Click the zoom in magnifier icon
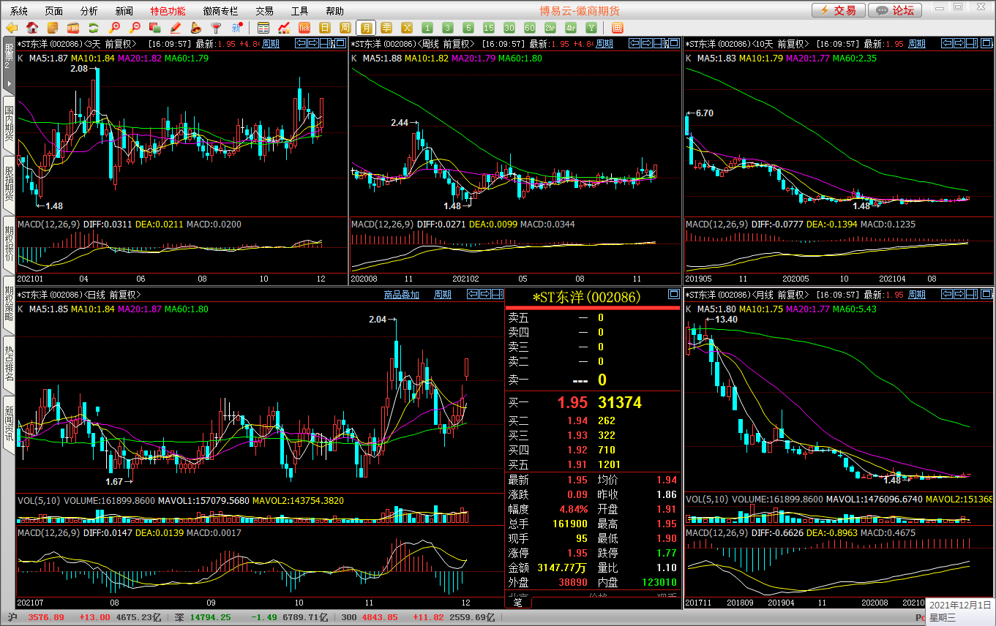This screenshot has width=996, height=626. point(114,28)
